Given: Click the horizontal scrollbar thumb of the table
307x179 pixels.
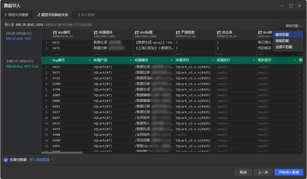Looking at the screenshot, I should tap(62, 153).
